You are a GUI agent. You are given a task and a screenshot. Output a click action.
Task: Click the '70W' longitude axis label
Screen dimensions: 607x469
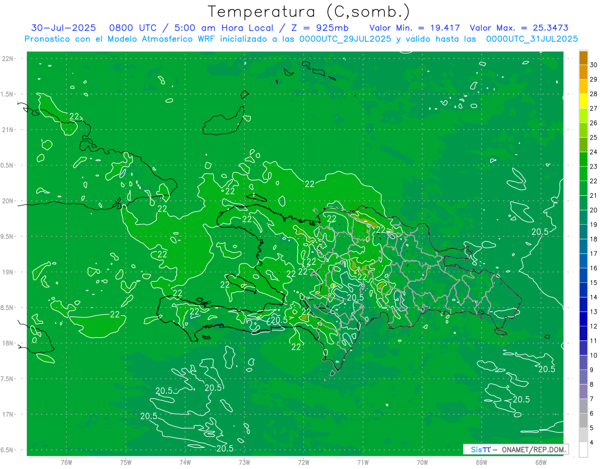pyautogui.click(x=422, y=462)
